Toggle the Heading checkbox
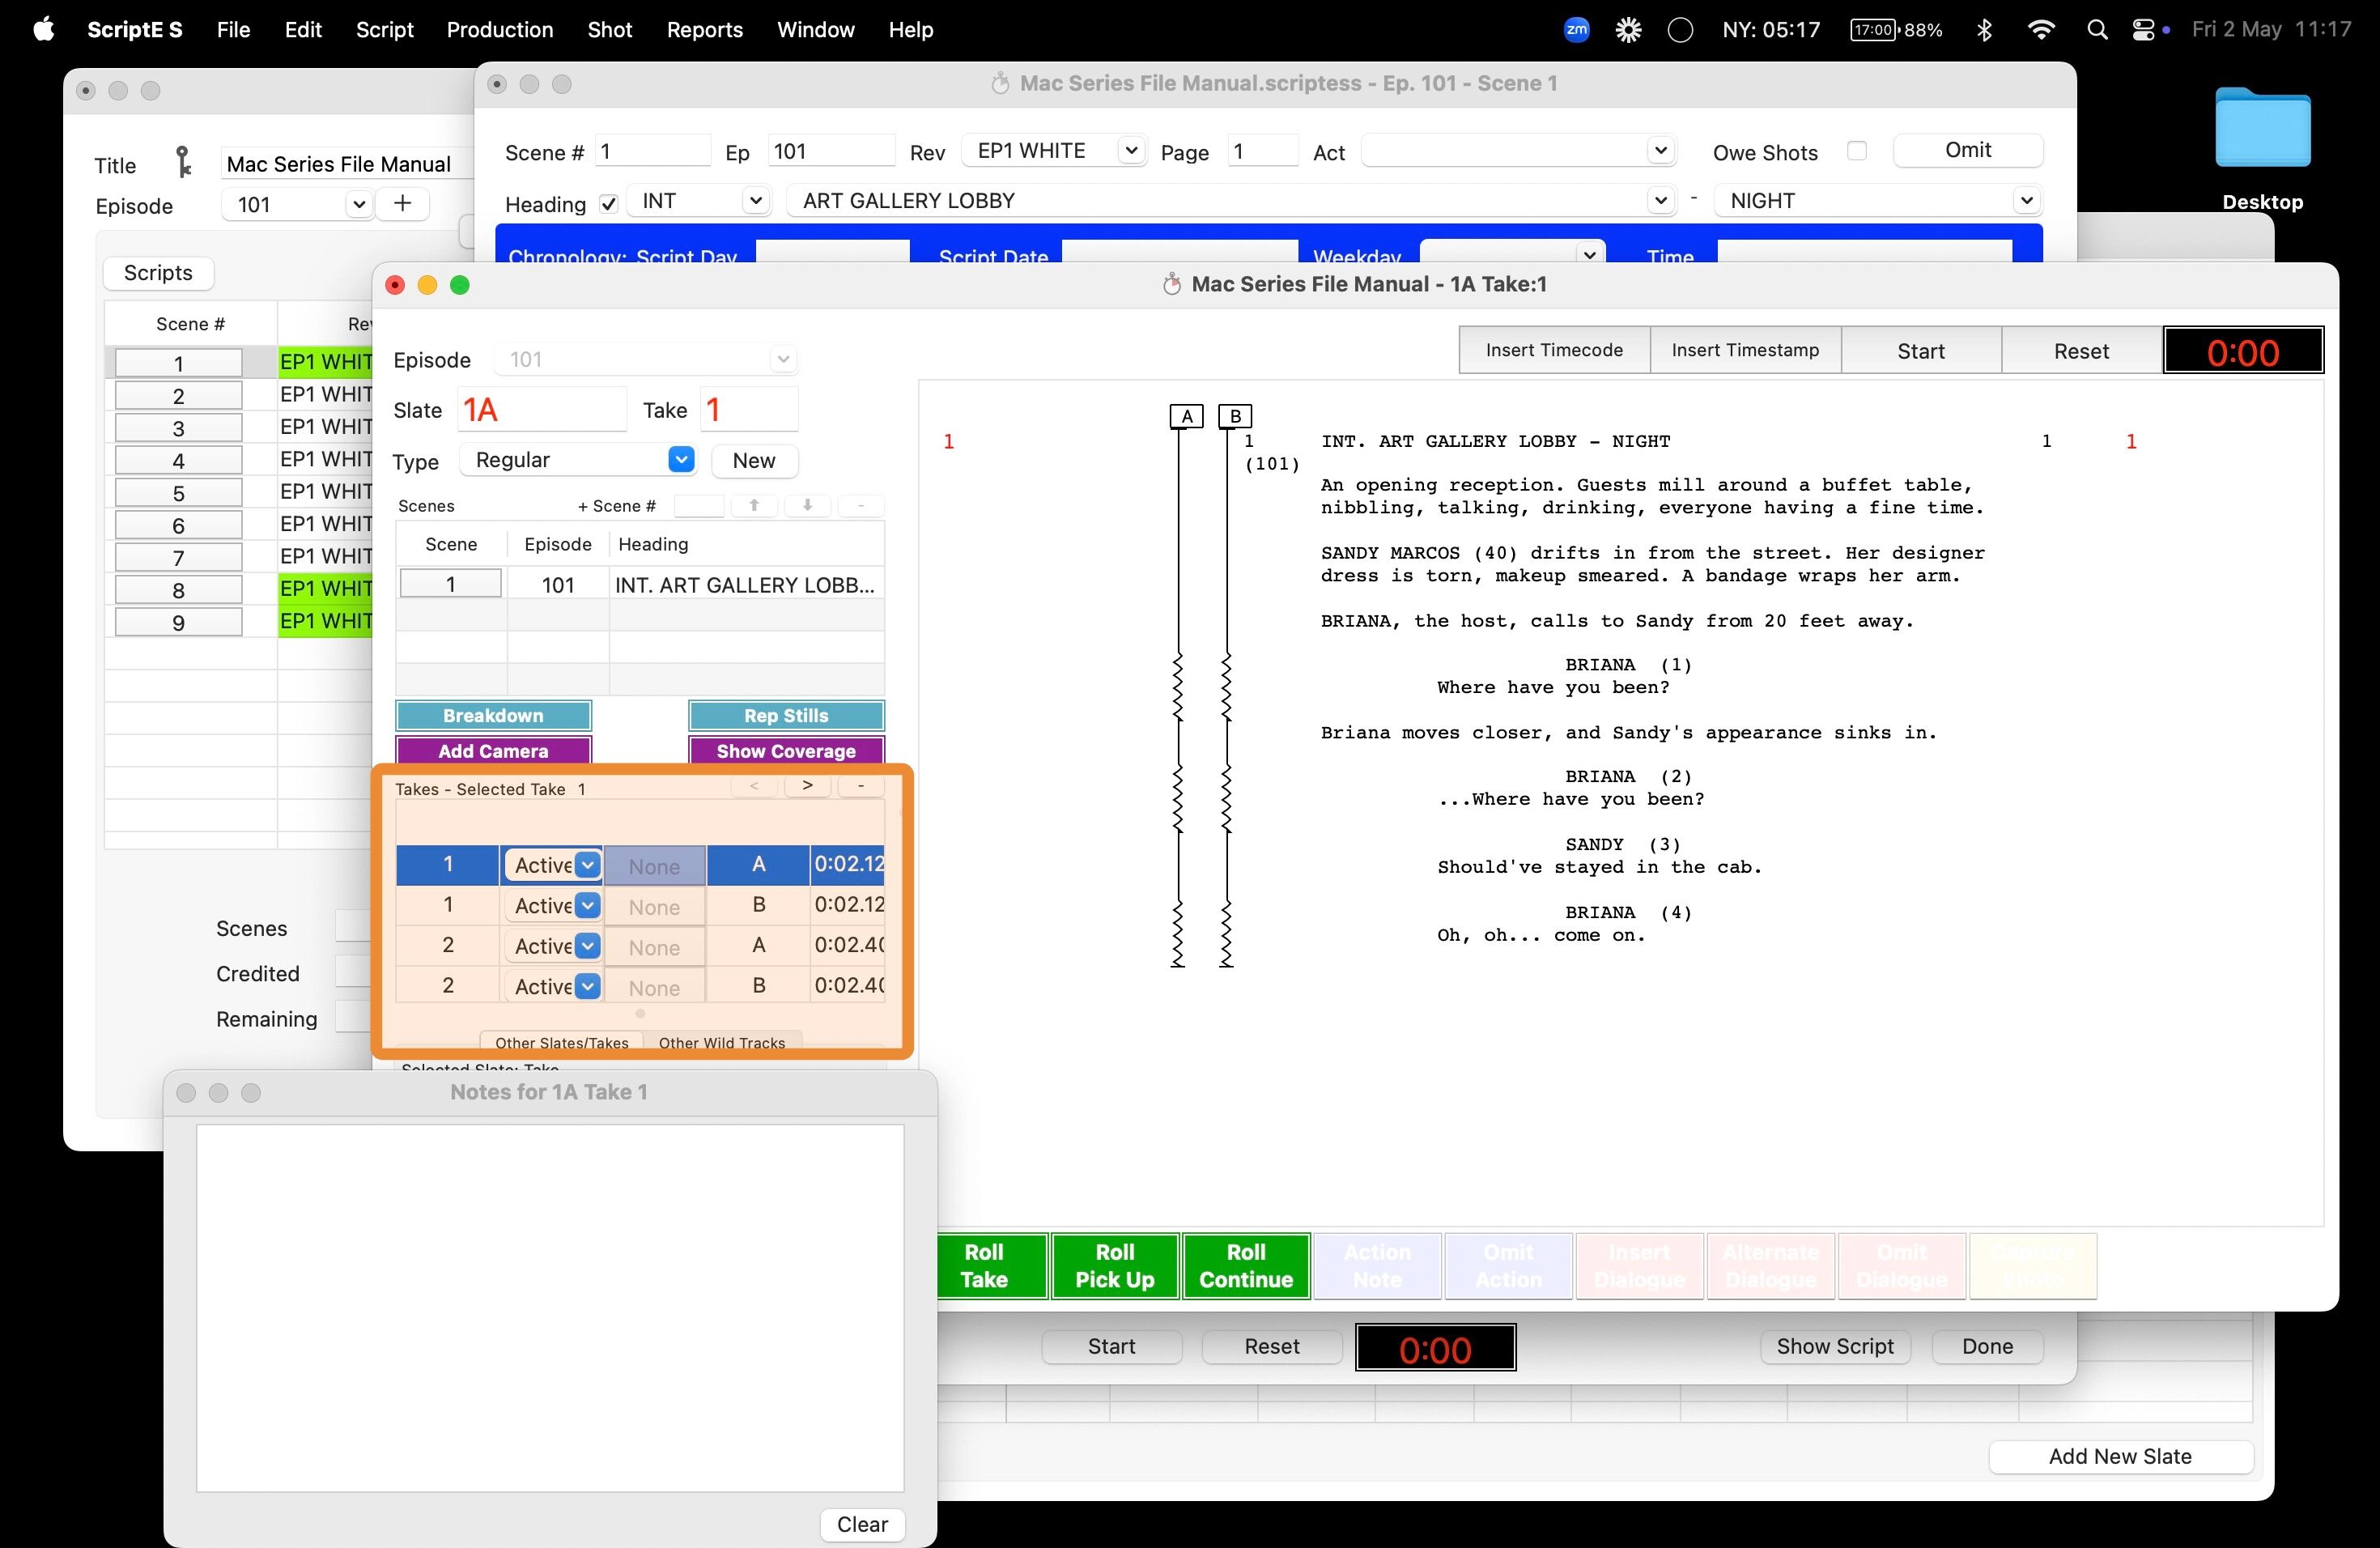 (x=608, y=204)
